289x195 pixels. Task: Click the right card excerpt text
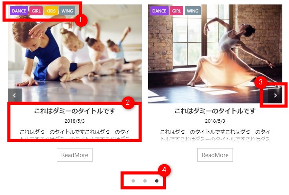coord(215,135)
